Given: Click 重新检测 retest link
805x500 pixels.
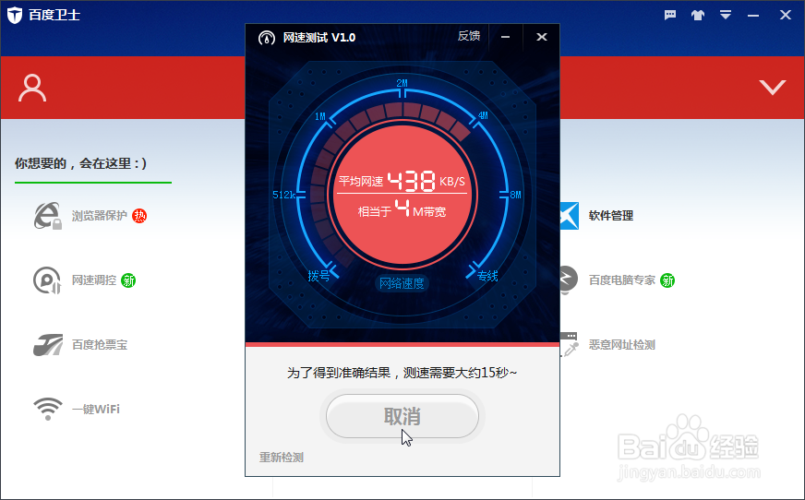Looking at the screenshot, I should pyautogui.click(x=282, y=457).
